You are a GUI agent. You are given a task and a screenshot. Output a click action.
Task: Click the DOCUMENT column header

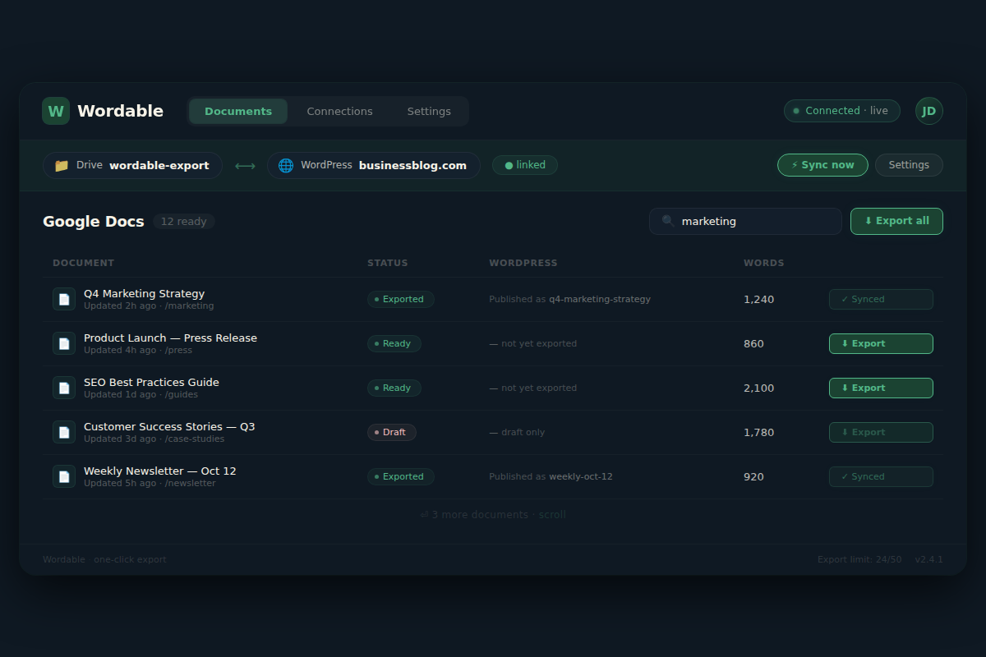[83, 263]
